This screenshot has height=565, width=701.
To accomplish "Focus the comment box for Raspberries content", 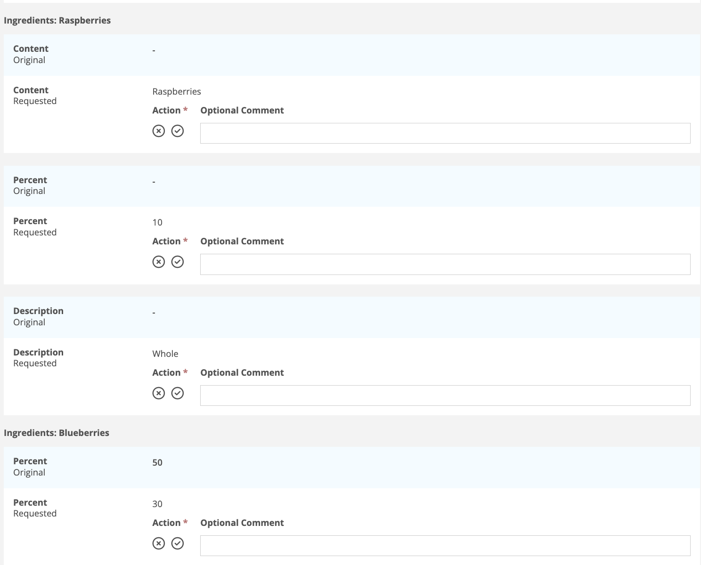I will 445,133.
